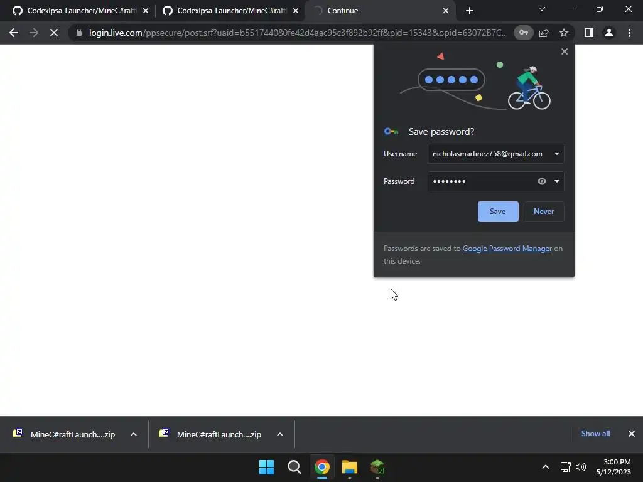The height and width of the screenshot is (482, 643).
Task: Show all downloads
Action: pos(595,434)
